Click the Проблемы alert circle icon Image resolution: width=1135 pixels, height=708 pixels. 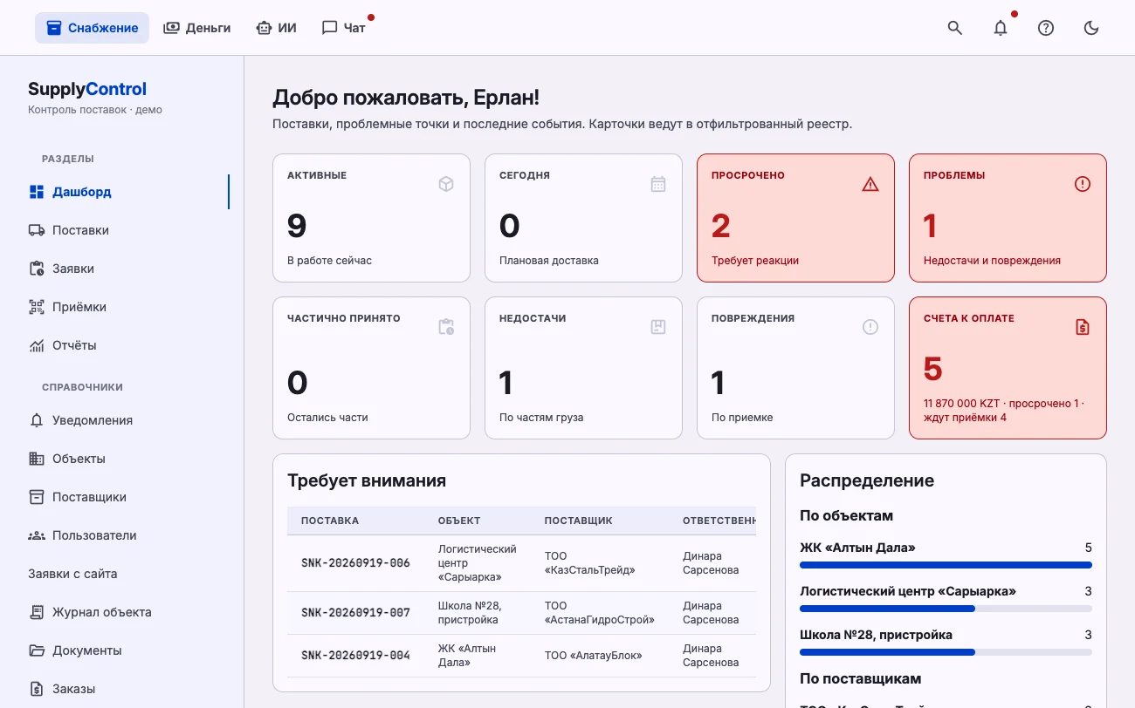1083,184
